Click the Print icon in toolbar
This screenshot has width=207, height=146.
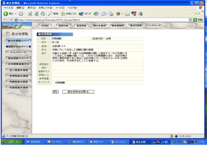[111, 14]
